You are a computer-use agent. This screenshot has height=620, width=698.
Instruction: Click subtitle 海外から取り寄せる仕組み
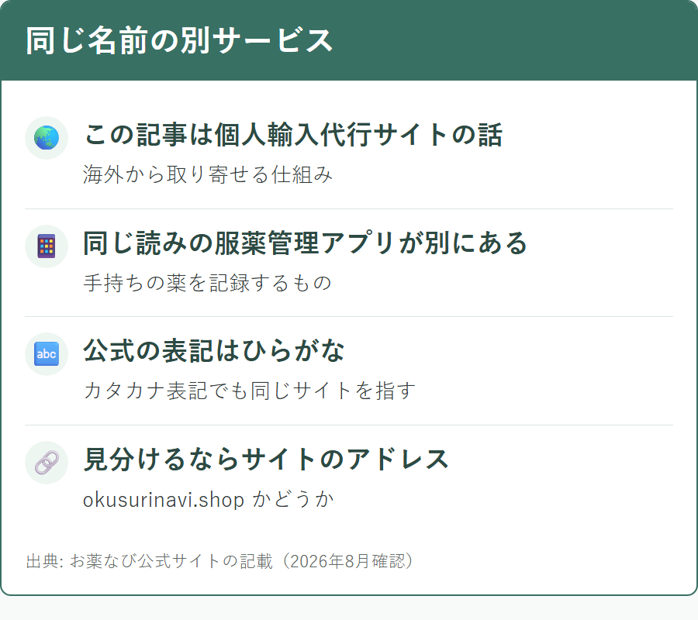point(207,174)
